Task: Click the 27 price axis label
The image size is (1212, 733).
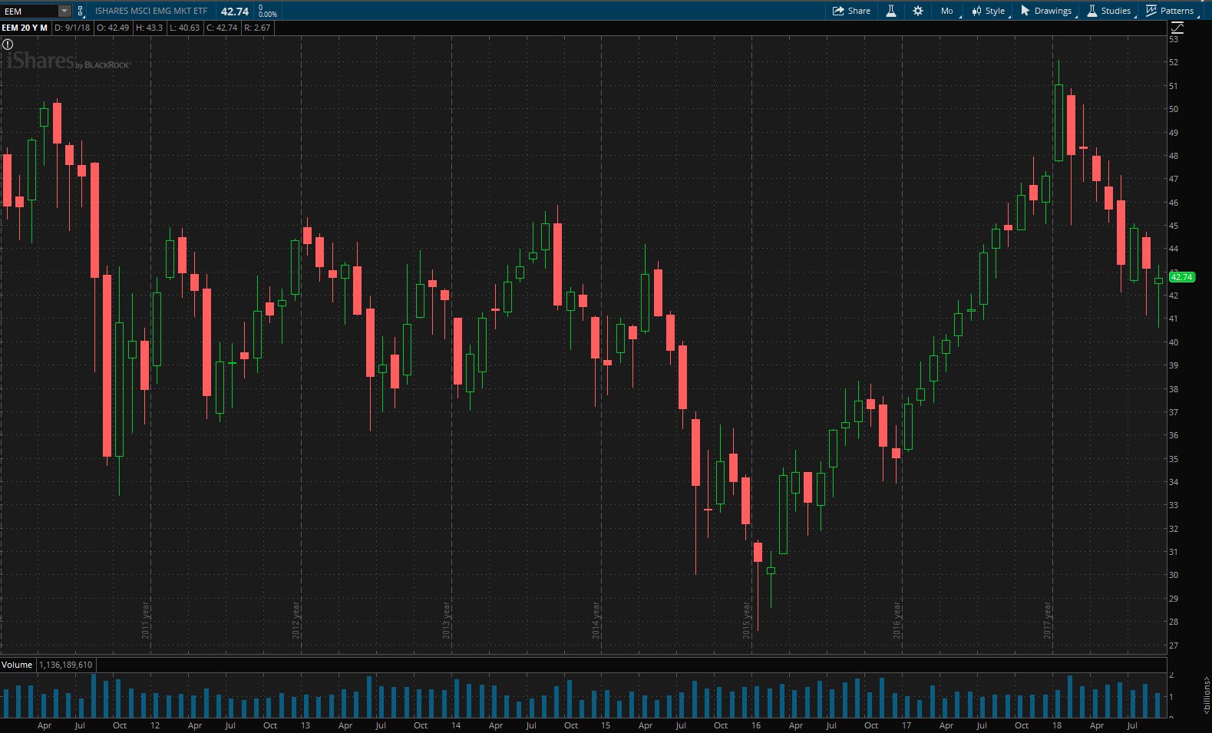Action: (1174, 646)
